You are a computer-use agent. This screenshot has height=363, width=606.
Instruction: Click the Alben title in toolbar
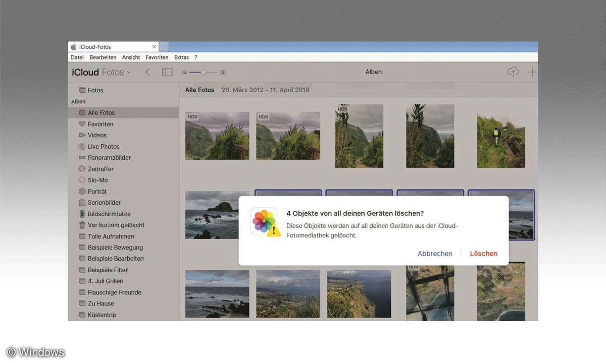point(374,72)
